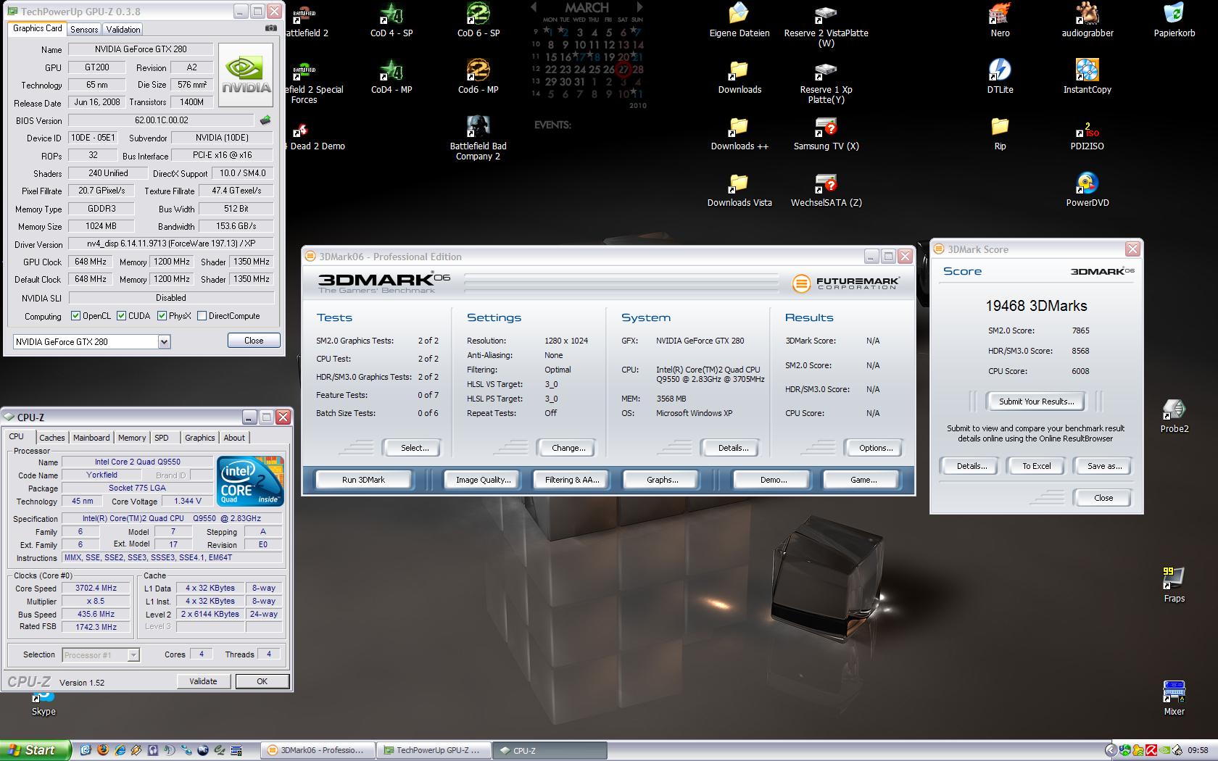
Task: Click Submit Your Results... button
Action: pyautogui.click(x=1037, y=402)
